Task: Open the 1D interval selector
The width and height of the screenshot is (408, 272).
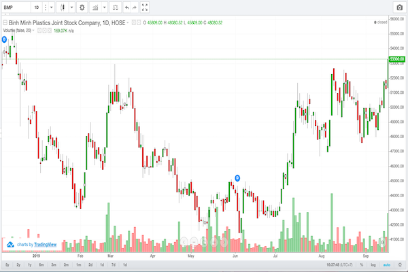Action: pyautogui.click(x=37, y=7)
